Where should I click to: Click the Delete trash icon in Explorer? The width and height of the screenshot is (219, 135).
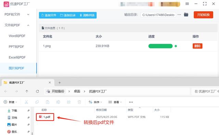tap(79, 102)
